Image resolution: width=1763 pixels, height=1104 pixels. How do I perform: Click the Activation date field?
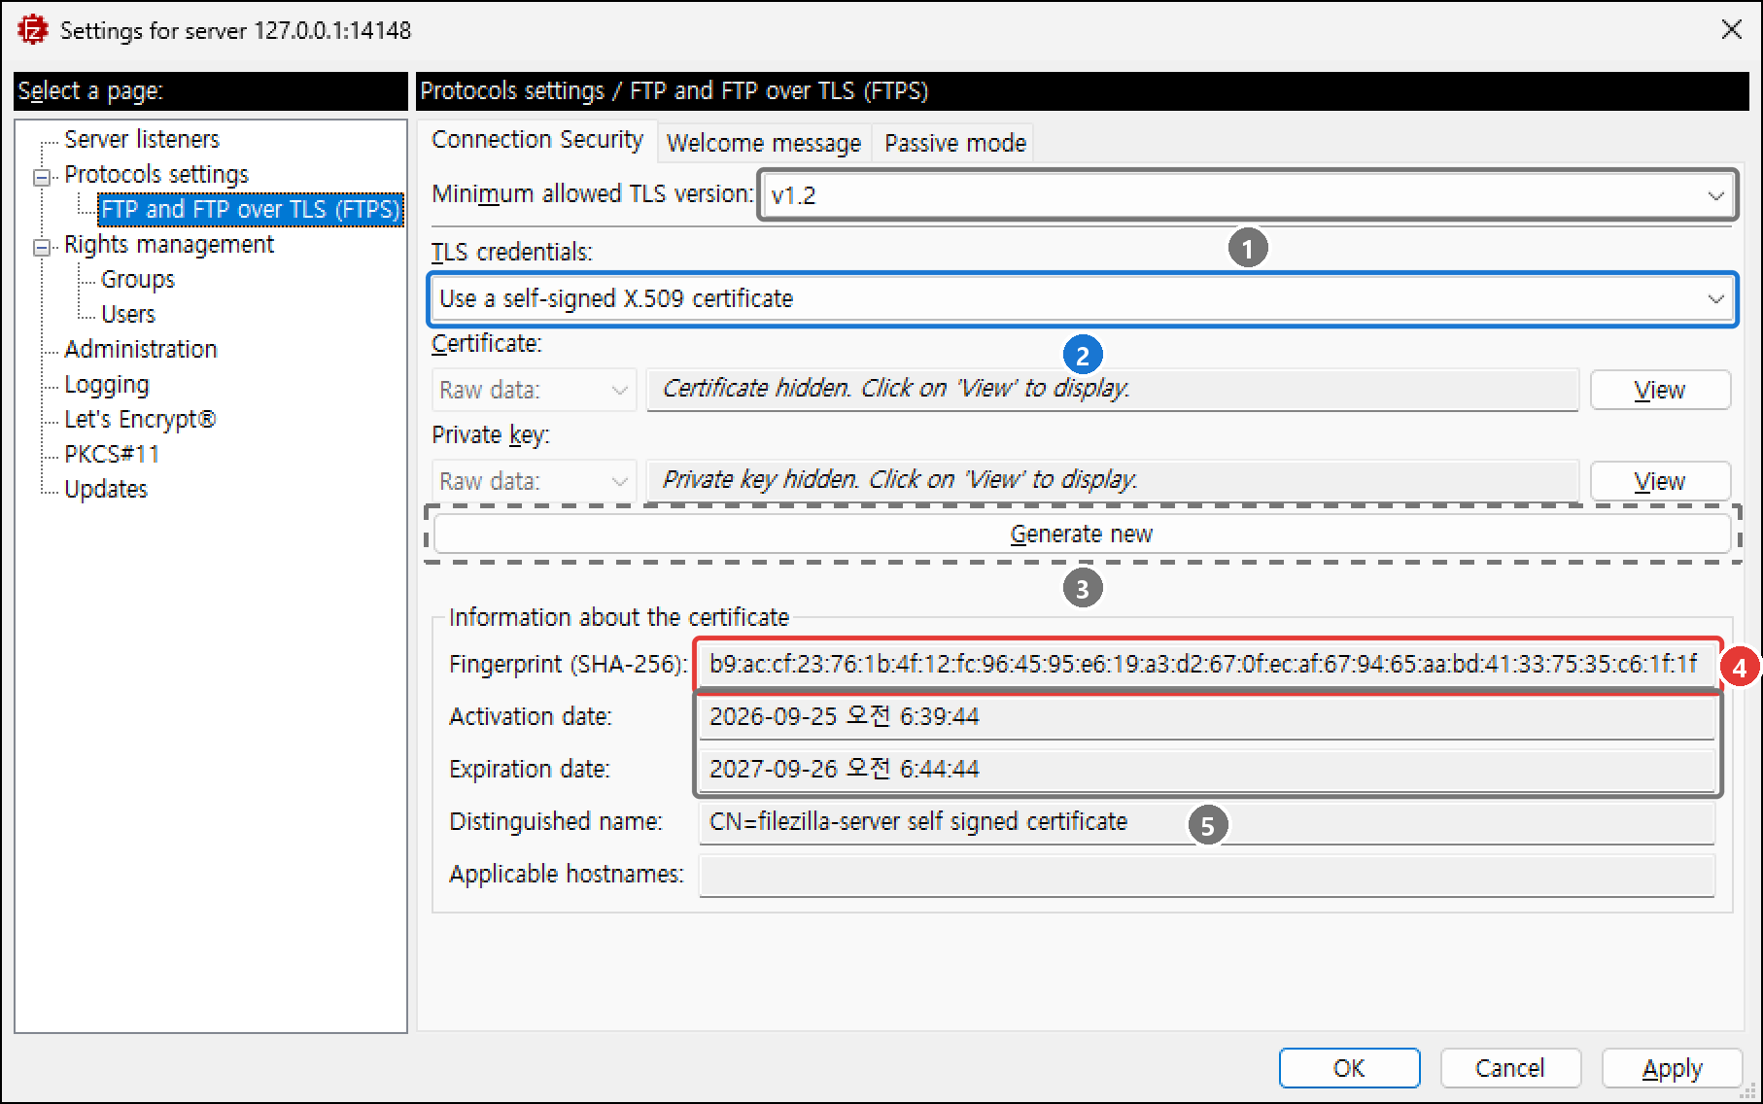1207,716
